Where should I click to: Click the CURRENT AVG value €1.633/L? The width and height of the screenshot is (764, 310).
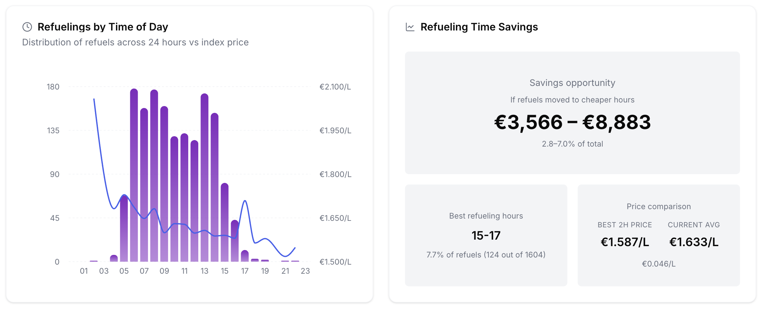pos(694,242)
